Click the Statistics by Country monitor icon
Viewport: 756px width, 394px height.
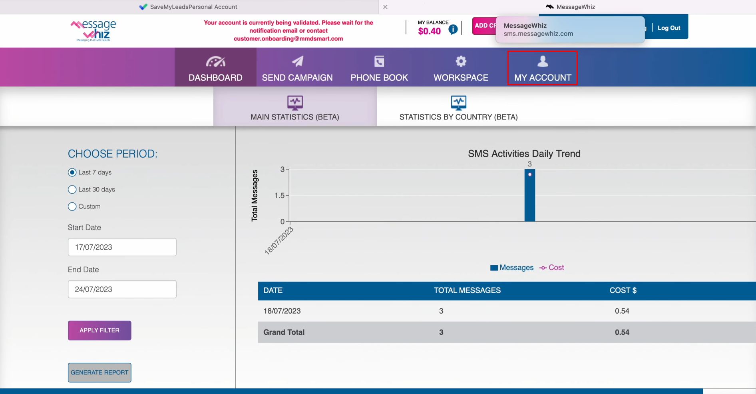[x=458, y=103]
